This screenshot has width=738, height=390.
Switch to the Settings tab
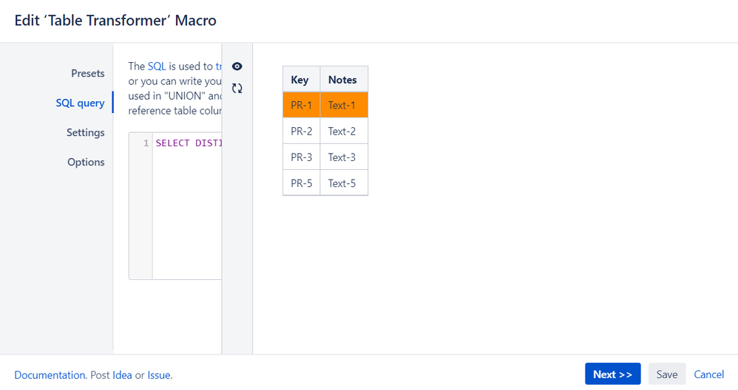click(85, 132)
